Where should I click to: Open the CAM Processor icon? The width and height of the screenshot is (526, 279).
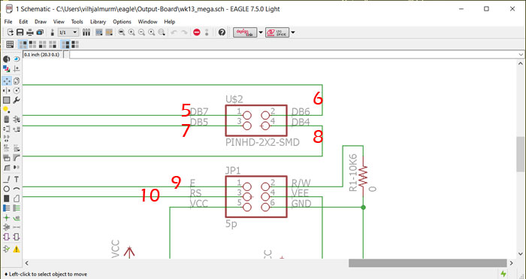click(40, 32)
